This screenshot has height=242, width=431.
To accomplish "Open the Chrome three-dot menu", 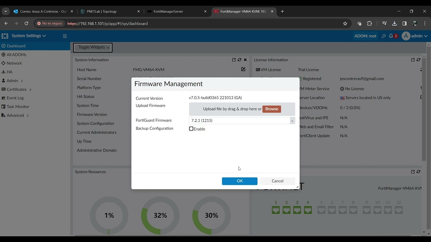I will [x=425, y=24].
